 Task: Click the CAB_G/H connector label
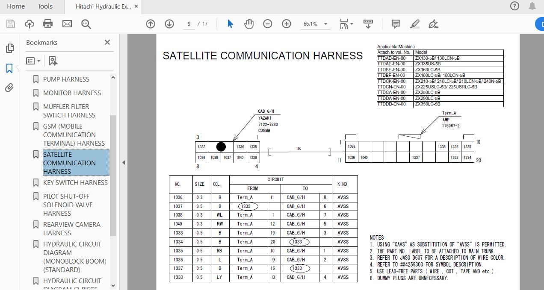click(266, 111)
